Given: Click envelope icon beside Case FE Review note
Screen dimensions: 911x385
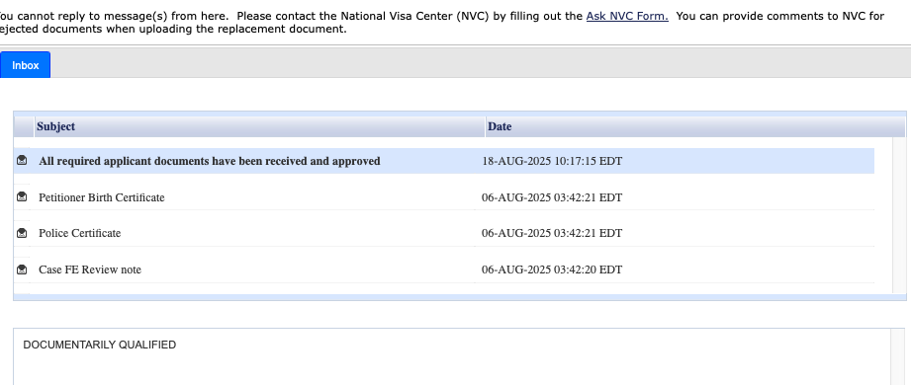Looking at the screenshot, I should [x=22, y=269].
